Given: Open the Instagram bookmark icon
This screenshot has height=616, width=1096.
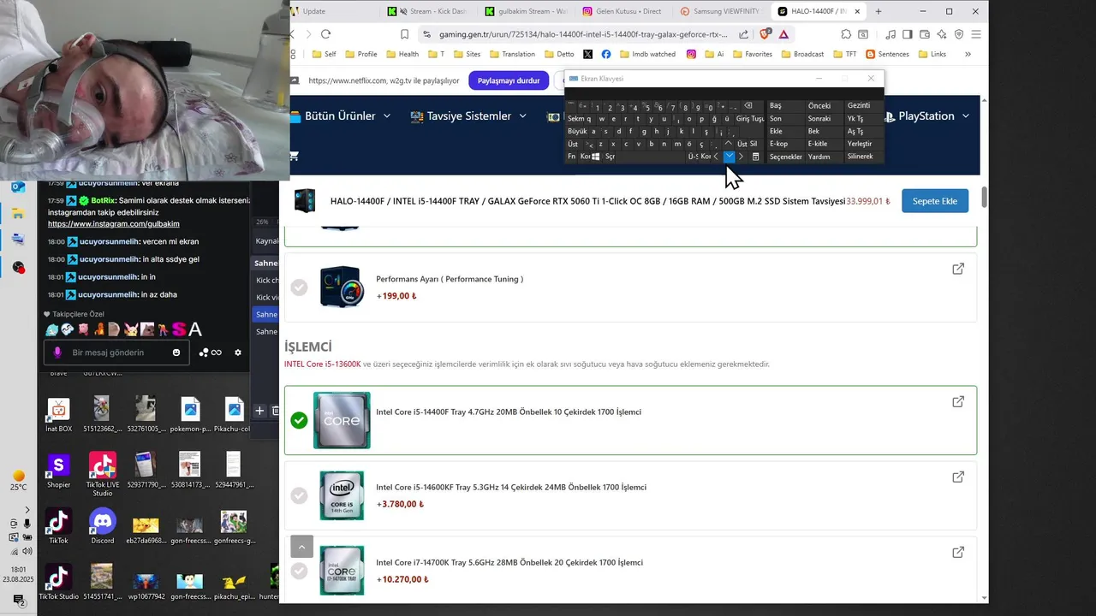Looking at the screenshot, I should point(691,54).
